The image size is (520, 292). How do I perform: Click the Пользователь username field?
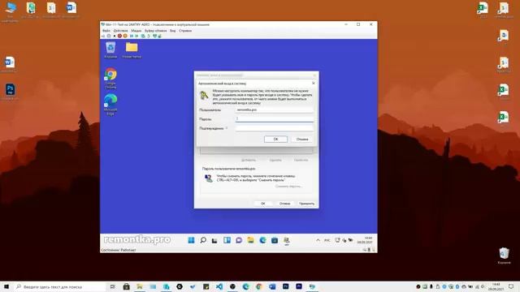275,109
